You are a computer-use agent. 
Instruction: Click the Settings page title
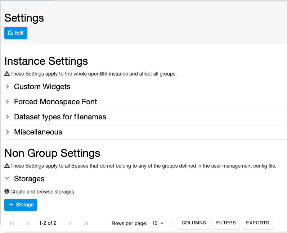(x=24, y=18)
